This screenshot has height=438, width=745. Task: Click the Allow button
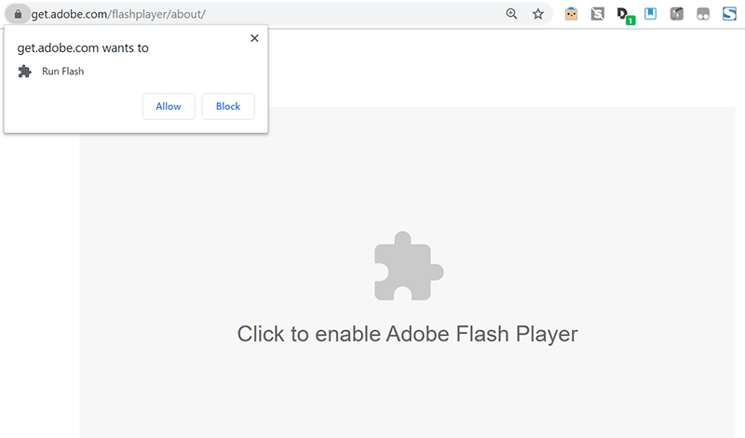(x=169, y=106)
